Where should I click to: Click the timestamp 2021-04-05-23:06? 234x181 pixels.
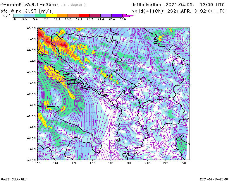[x=214, y=179]
